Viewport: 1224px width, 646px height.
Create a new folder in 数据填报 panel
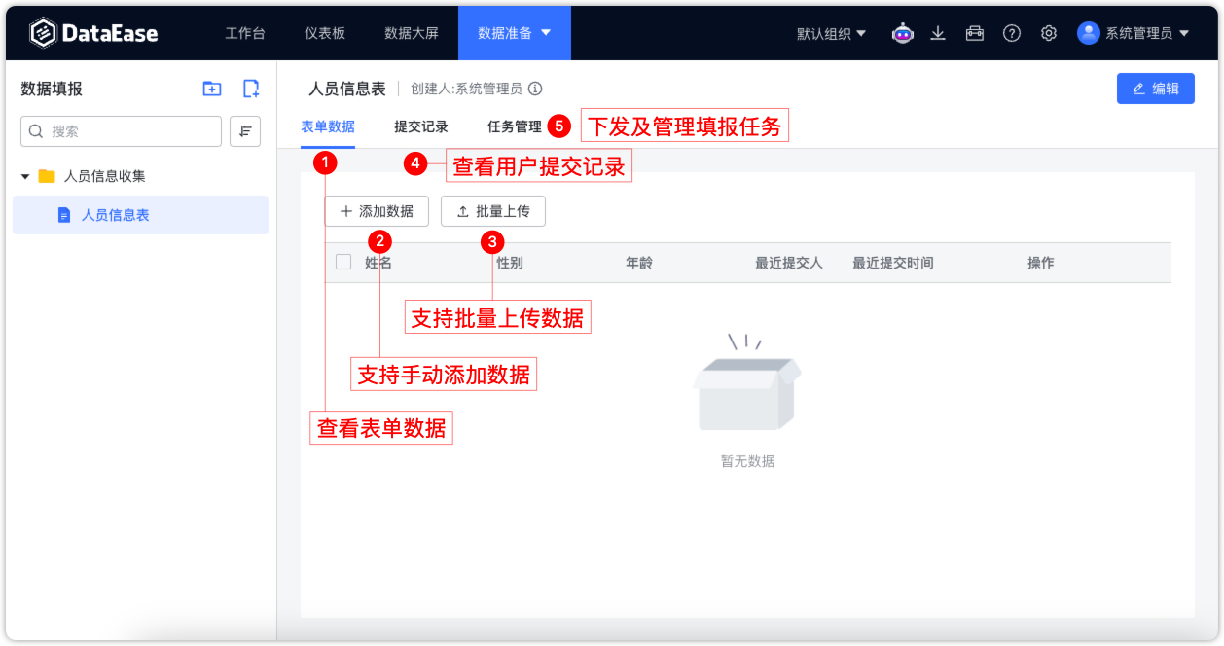[211, 88]
